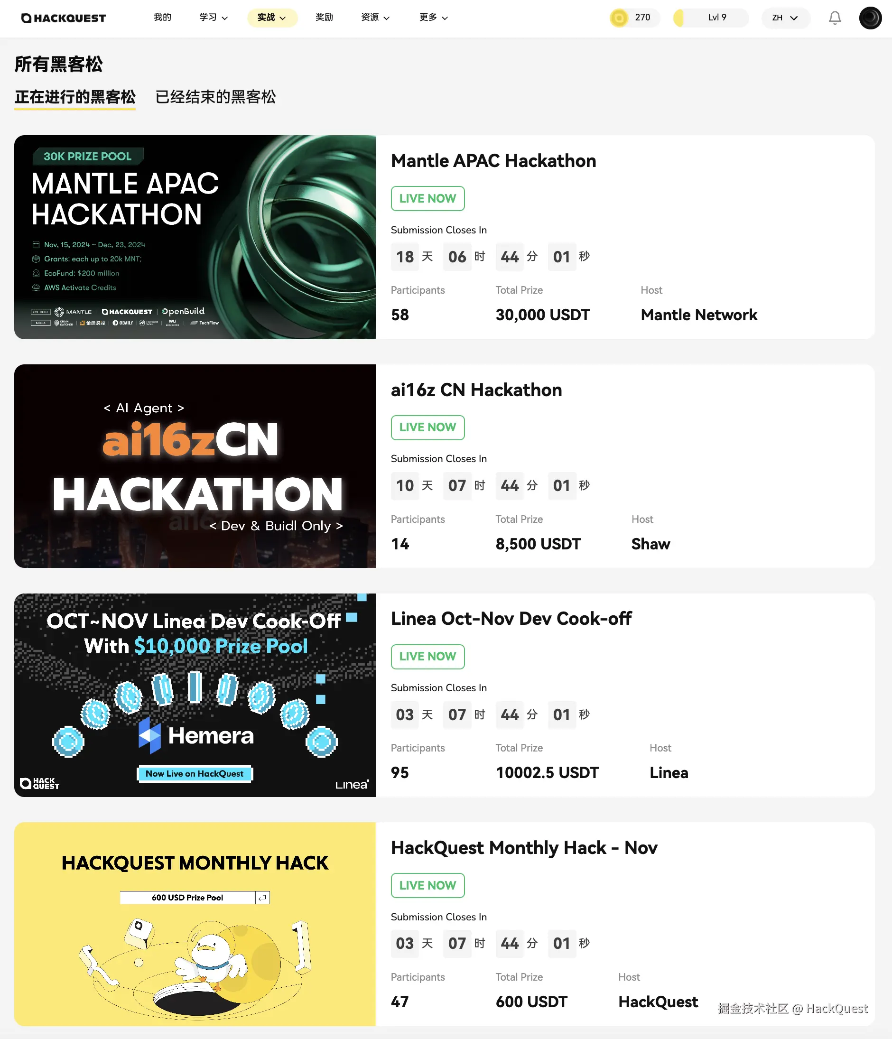This screenshot has height=1039, width=892.
Task: Expand the ZH language dropdown
Action: [785, 18]
